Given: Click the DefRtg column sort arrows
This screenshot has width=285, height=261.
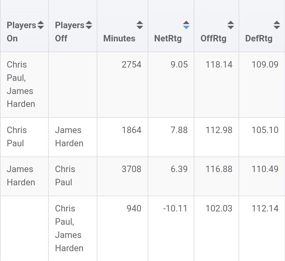Looking at the screenshot, I should (277, 25).
